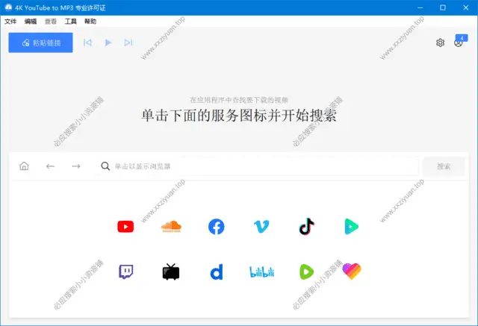Open the TikTok service icon
478x326 pixels.
[307, 227]
